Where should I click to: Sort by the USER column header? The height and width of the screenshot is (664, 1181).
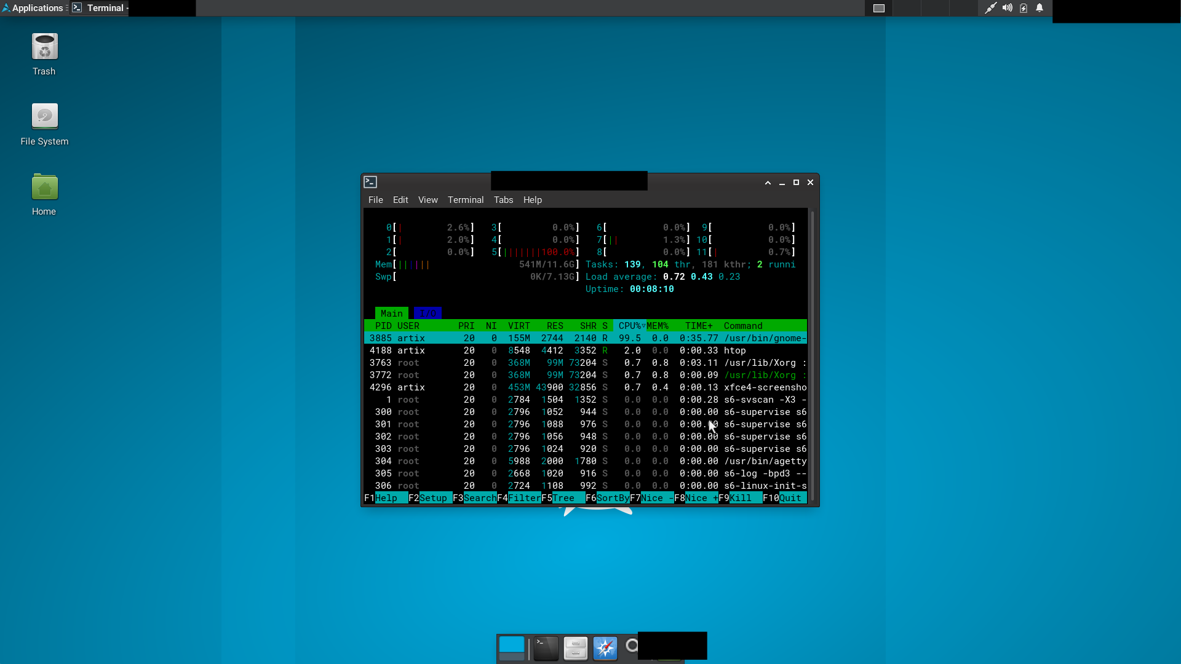[408, 326]
